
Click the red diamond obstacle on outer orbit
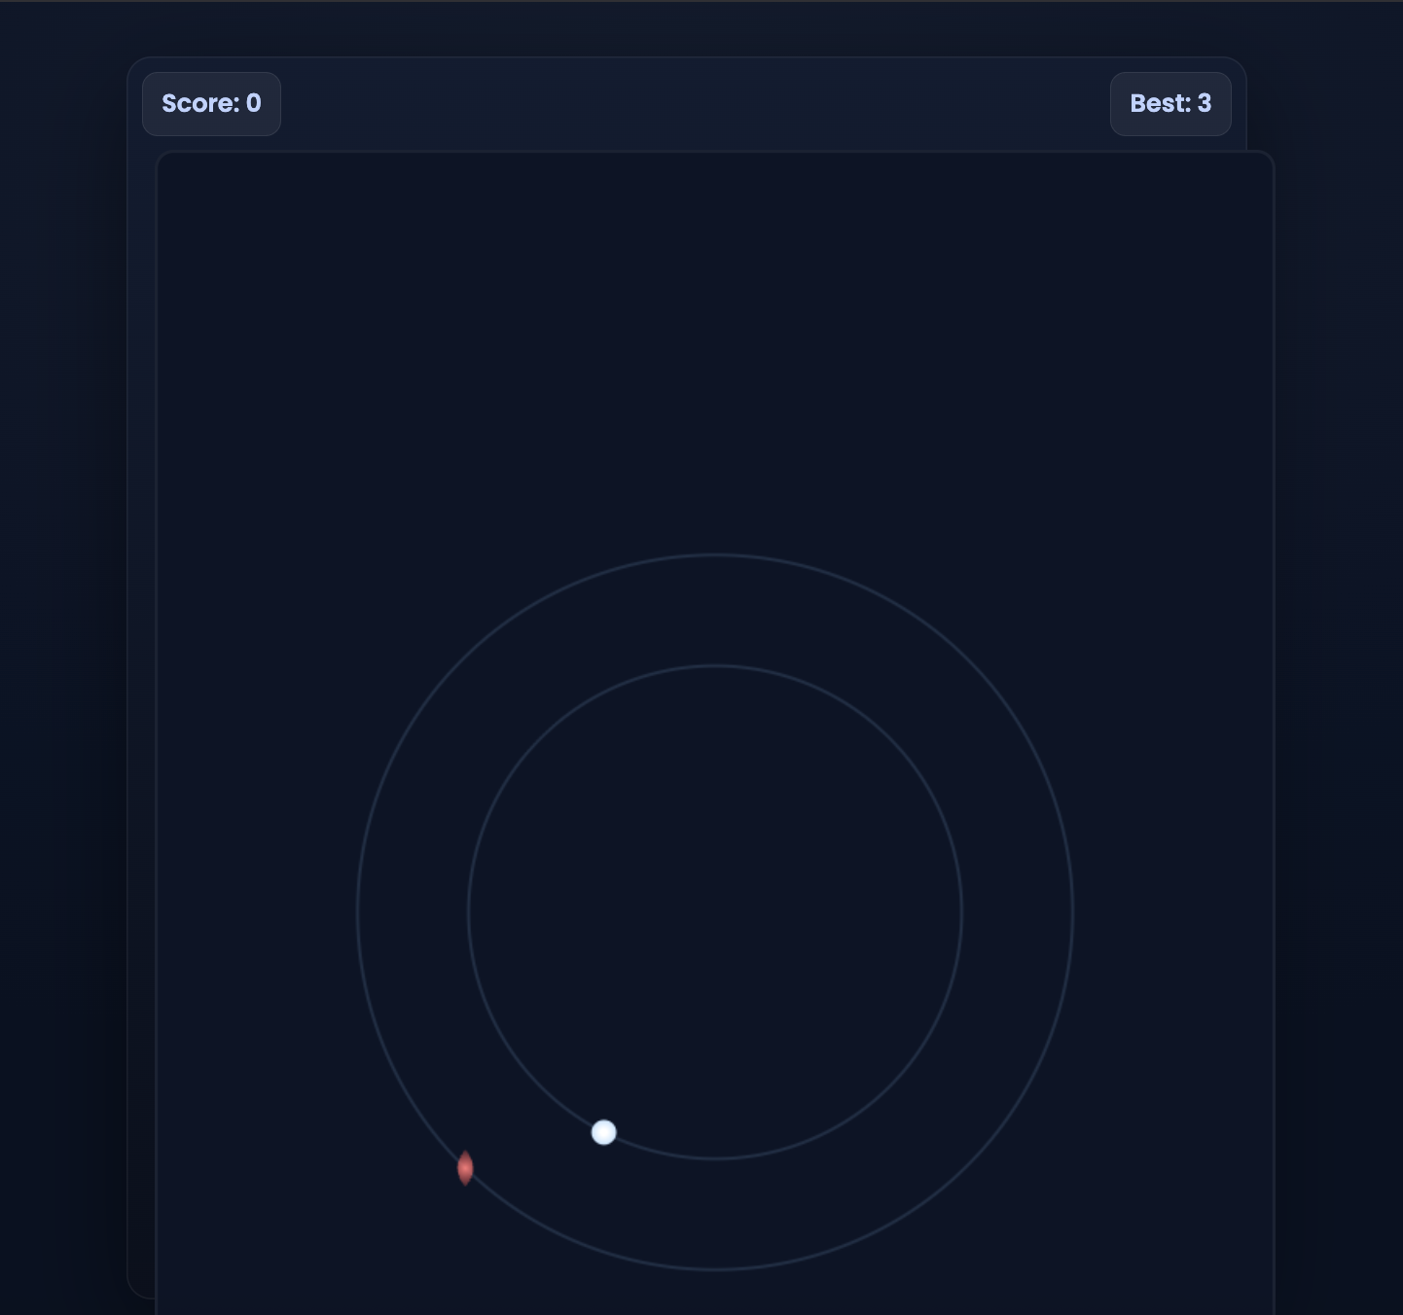(465, 1168)
